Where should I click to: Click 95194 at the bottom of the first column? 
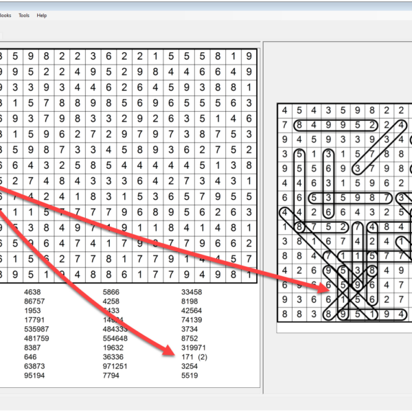[34, 376]
